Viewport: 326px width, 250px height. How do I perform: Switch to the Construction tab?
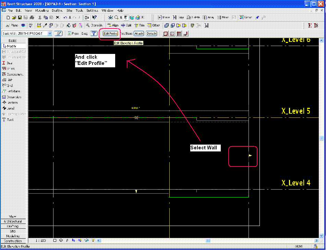[x=13, y=241]
